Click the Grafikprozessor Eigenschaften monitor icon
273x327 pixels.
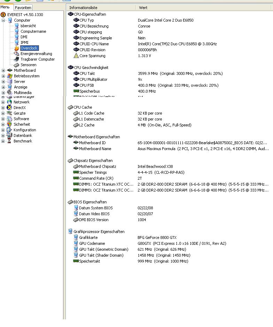click(70, 232)
